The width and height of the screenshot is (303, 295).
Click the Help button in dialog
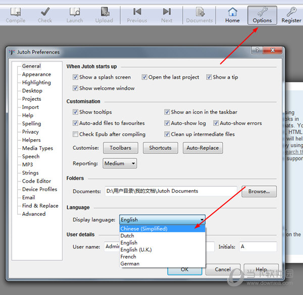[x=261, y=269]
